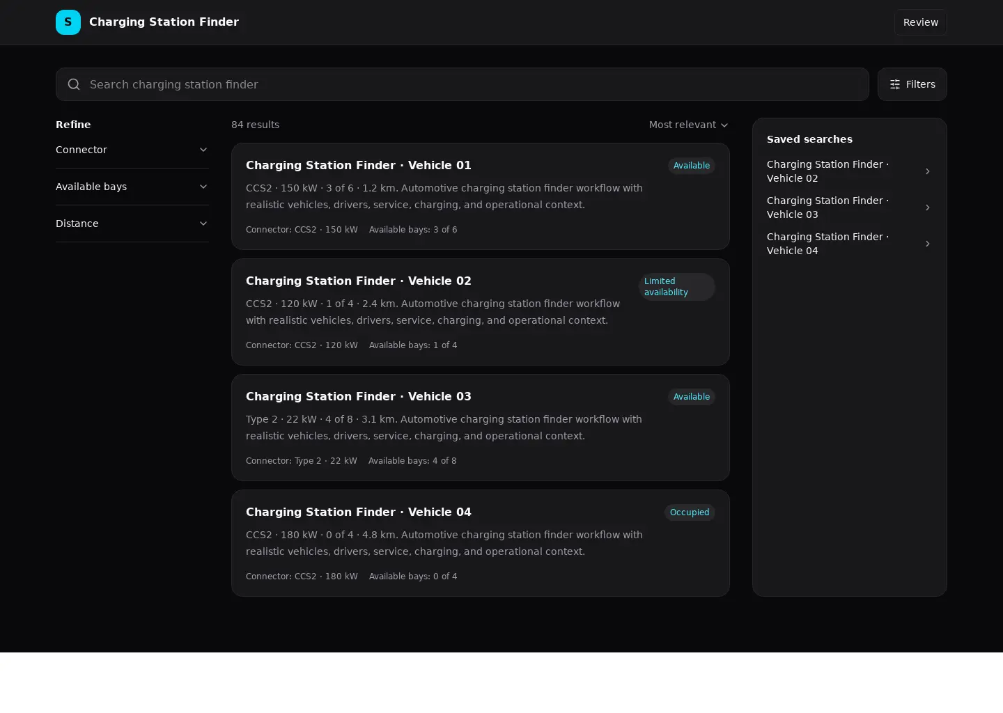Click the Limited availability badge
The height and width of the screenshot is (713, 1003).
[677, 287]
